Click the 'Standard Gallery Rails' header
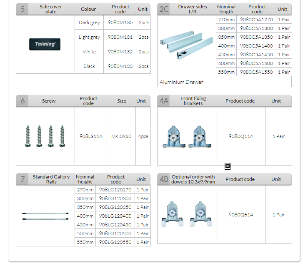The image size is (303, 266). coord(51,179)
